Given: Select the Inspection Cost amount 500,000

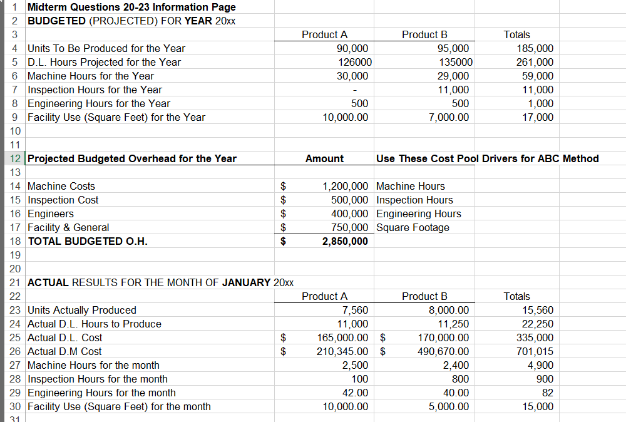Looking at the screenshot, I should [349, 200].
